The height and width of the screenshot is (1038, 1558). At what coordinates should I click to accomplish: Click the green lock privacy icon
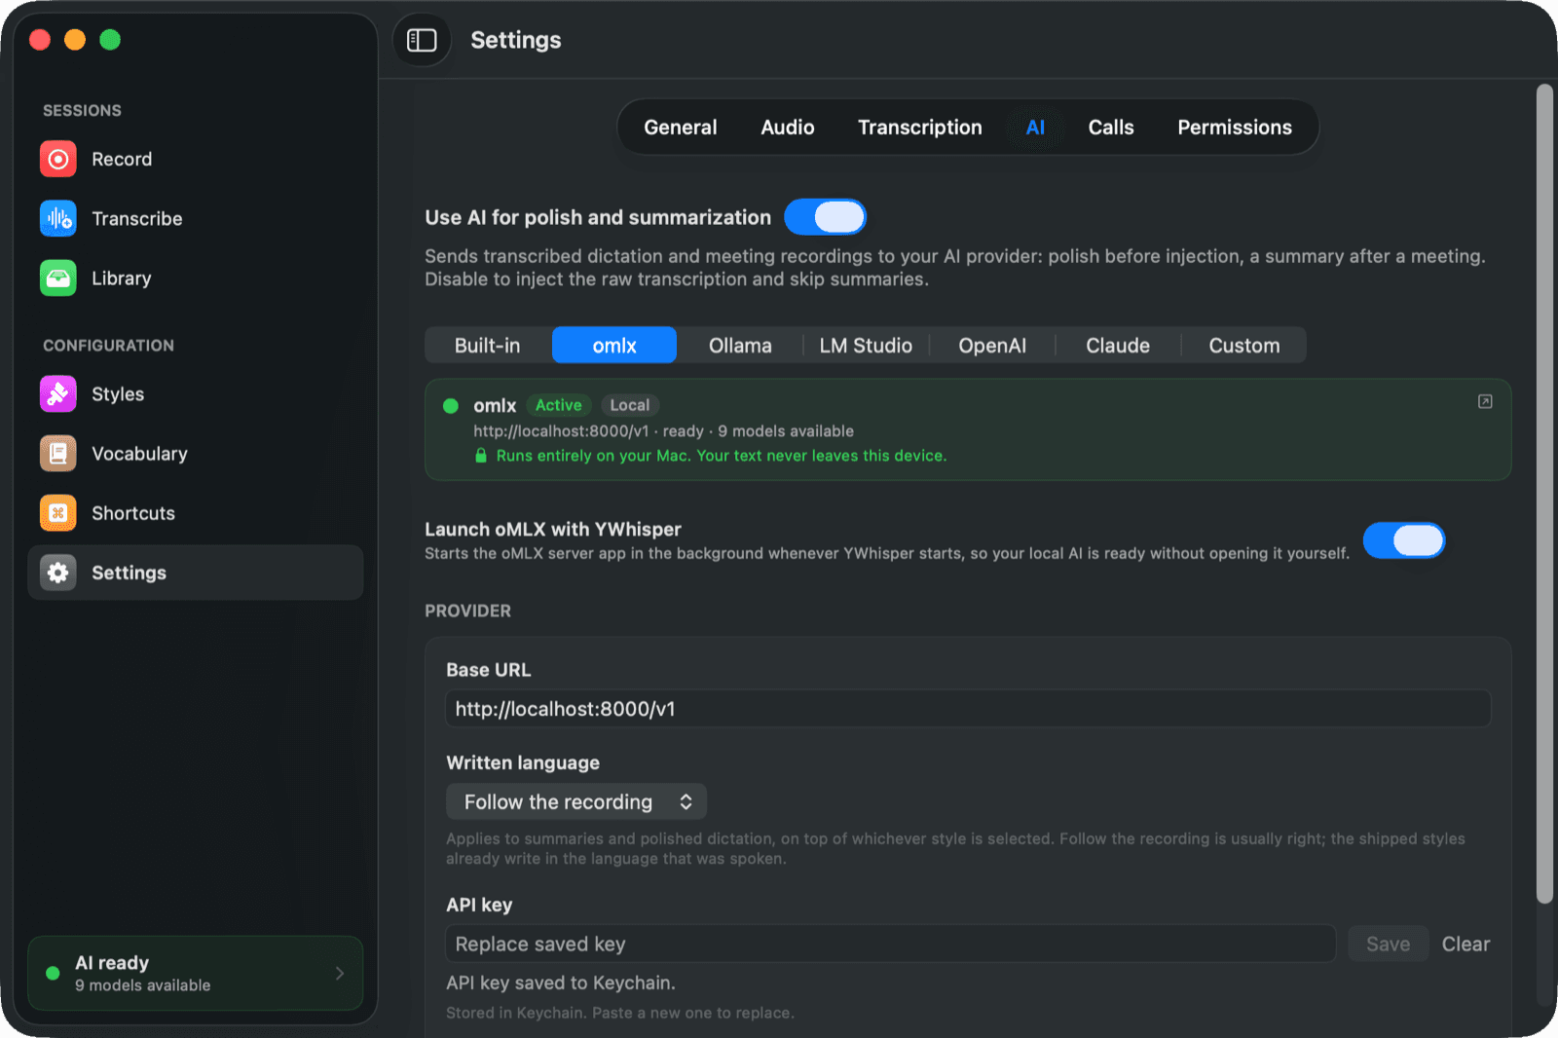(x=480, y=456)
